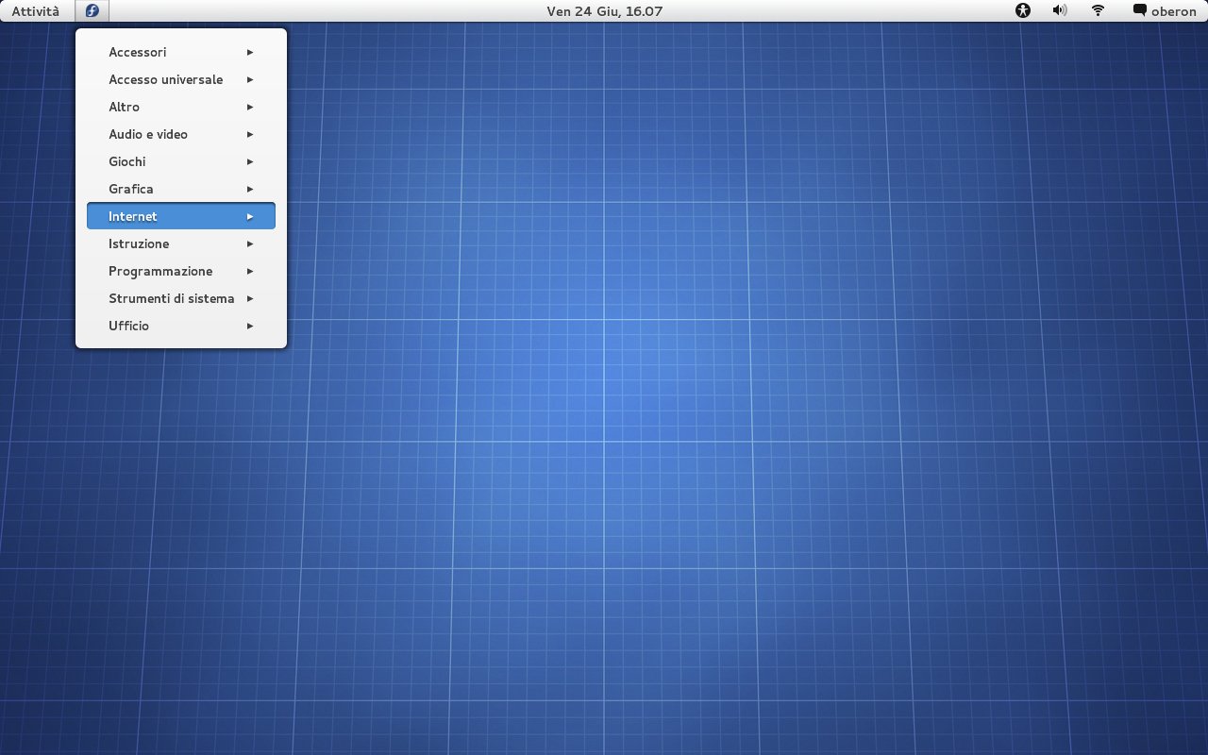Open the volume speaker icon
The height and width of the screenshot is (755, 1208).
click(x=1060, y=11)
